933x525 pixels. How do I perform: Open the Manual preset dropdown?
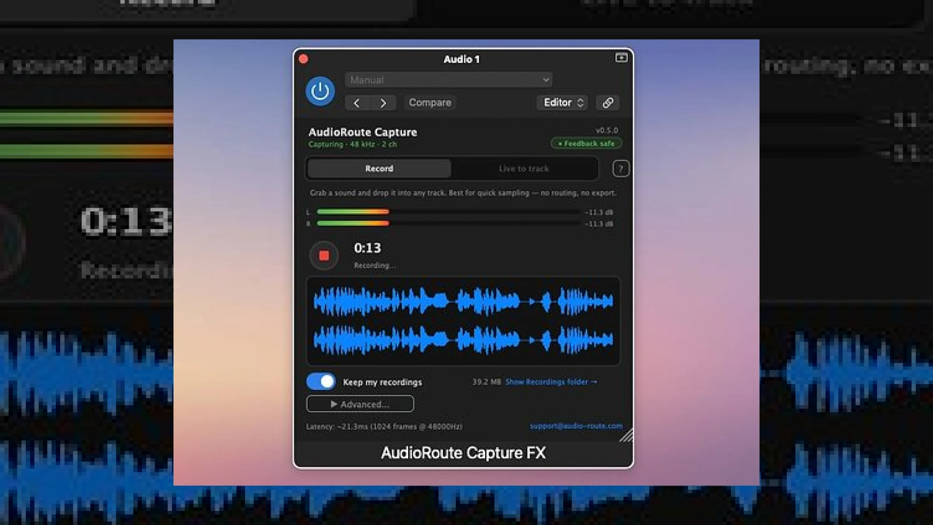click(x=449, y=80)
